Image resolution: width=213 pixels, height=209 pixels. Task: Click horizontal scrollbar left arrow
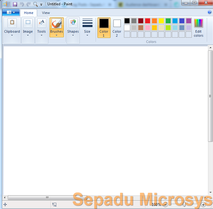[5, 197]
